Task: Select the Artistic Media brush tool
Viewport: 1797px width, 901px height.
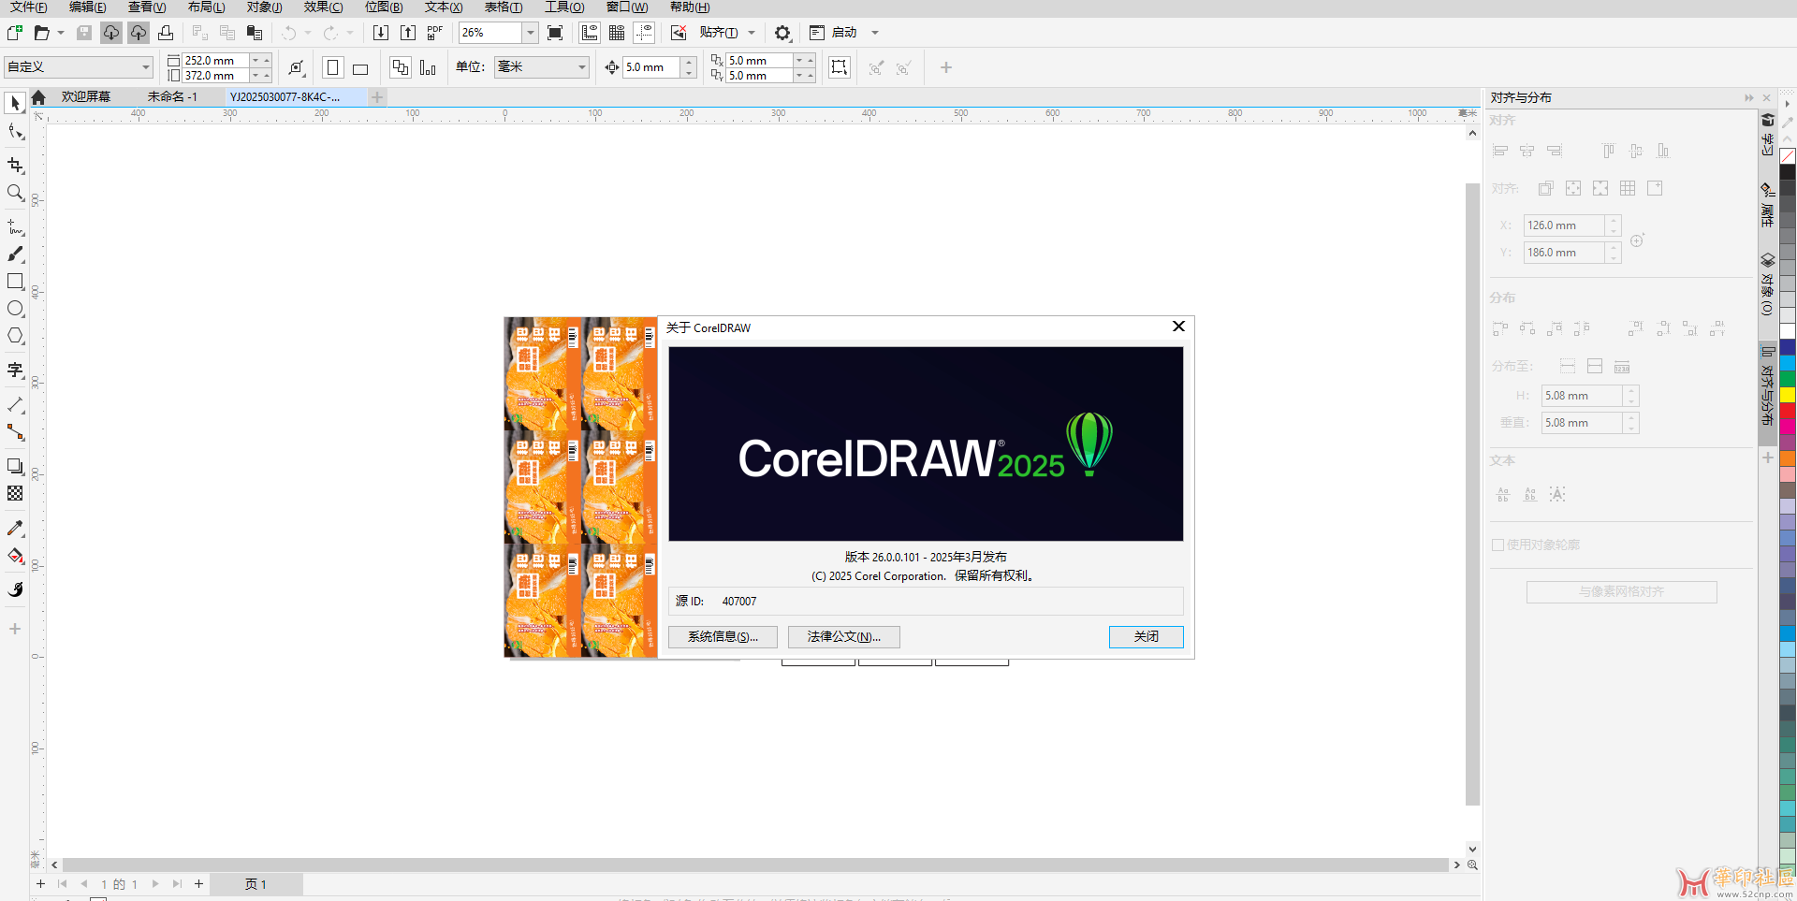Action: pyautogui.click(x=15, y=254)
